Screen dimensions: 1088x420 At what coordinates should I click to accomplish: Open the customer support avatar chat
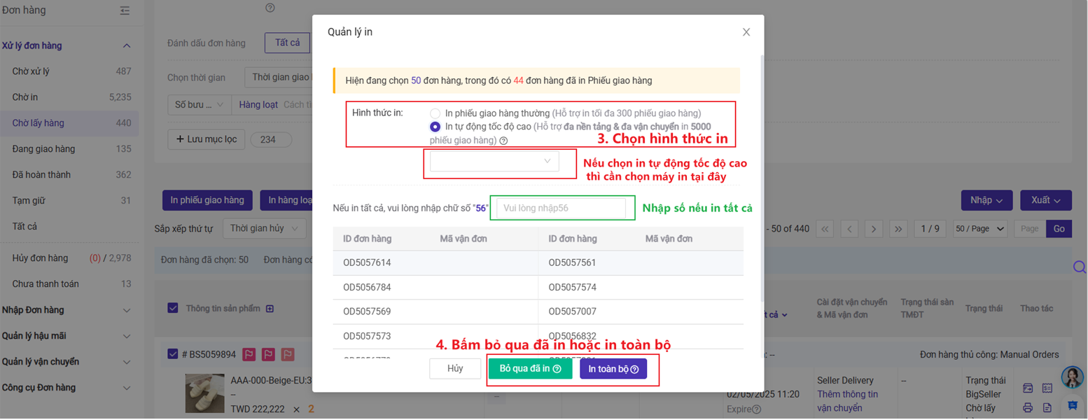coord(1072,378)
